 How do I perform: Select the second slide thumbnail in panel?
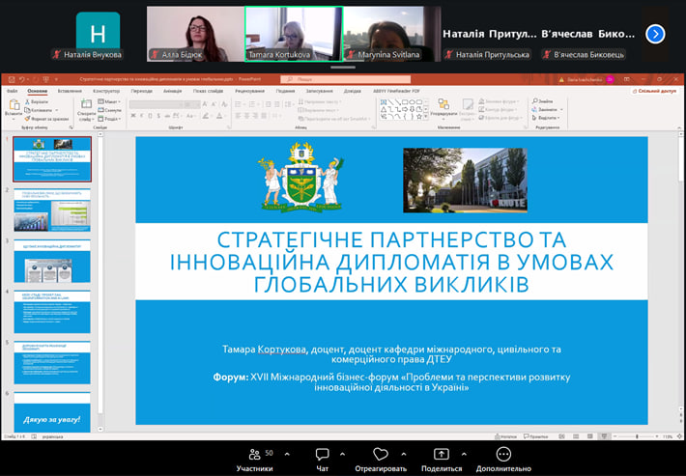(x=52, y=210)
